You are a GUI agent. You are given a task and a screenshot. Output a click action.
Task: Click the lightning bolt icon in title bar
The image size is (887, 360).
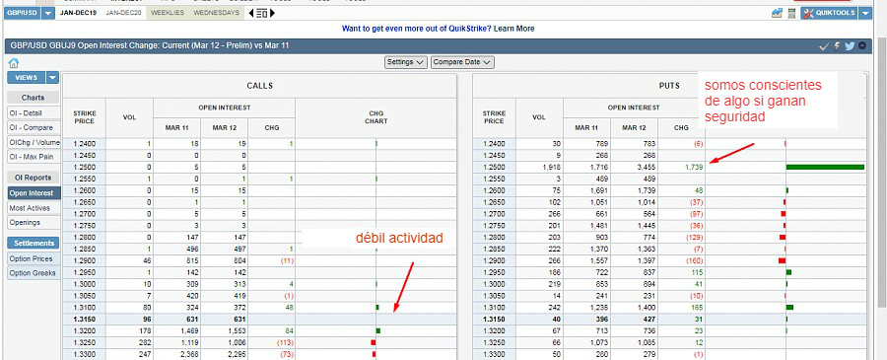point(837,45)
